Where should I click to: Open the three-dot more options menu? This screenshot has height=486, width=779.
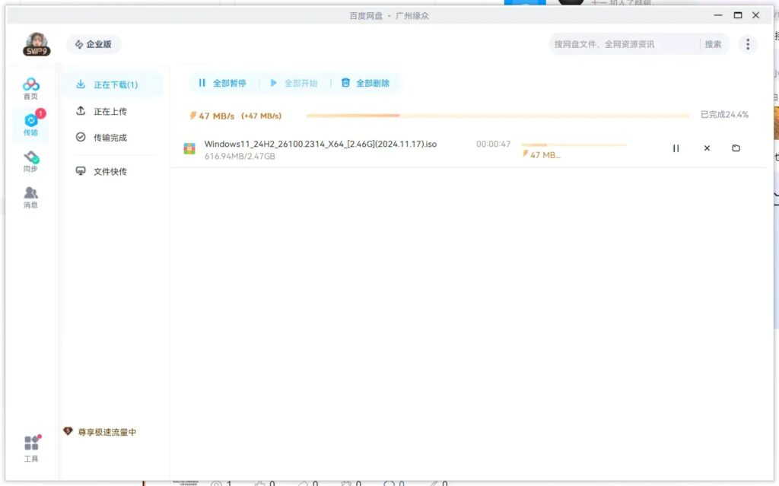(x=748, y=44)
